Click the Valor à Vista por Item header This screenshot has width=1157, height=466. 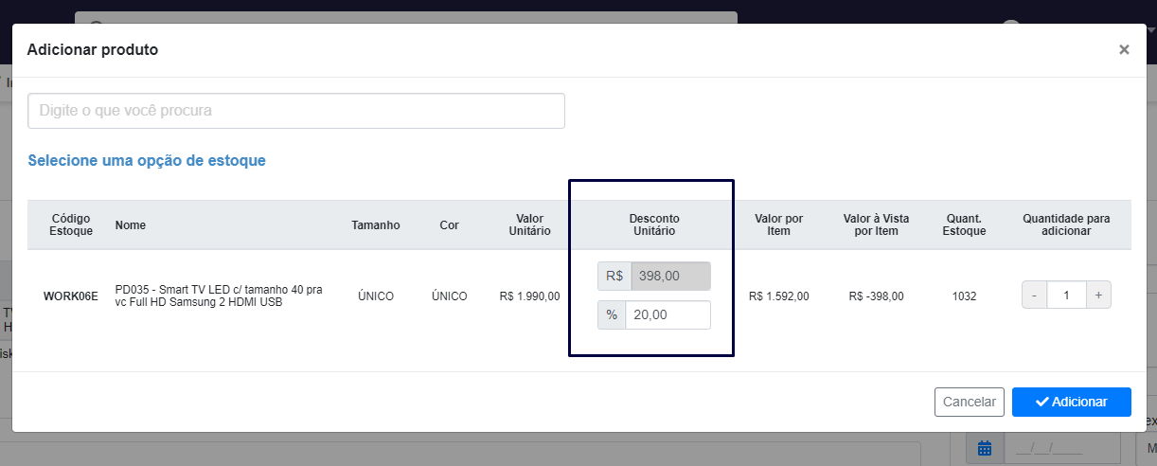(877, 224)
